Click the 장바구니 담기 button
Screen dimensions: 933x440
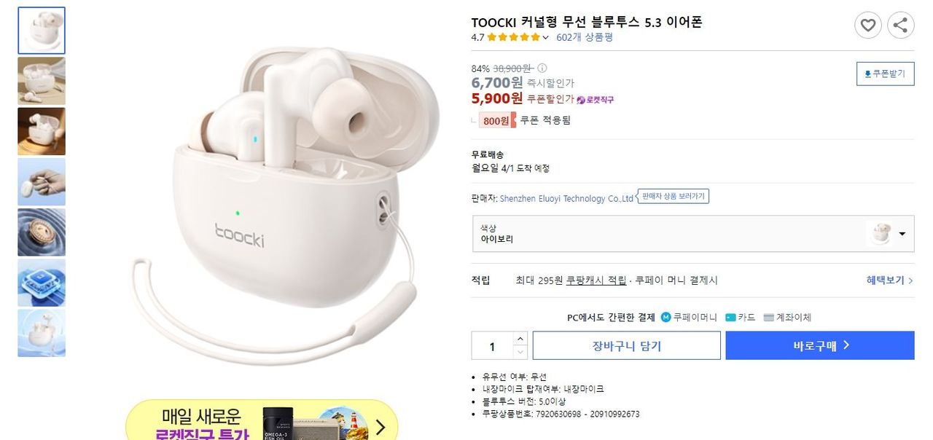point(626,345)
